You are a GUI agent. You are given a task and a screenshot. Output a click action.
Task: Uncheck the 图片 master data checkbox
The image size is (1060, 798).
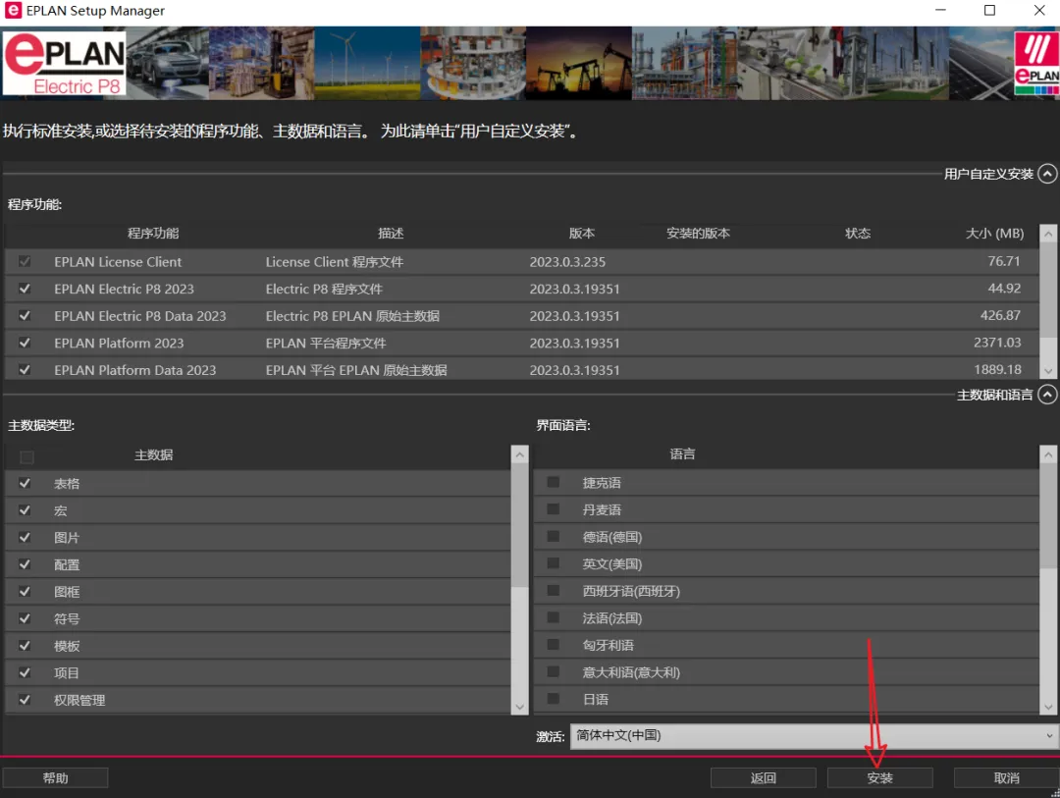click(25, 537)
